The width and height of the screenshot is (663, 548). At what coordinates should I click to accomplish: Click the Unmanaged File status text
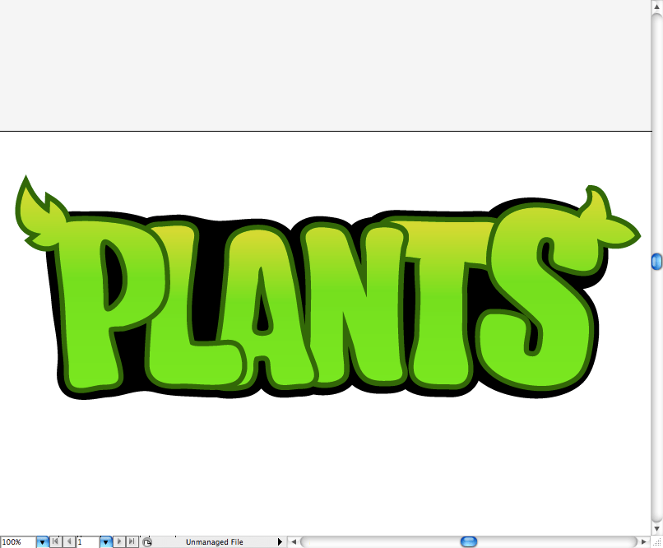point(215,542)
